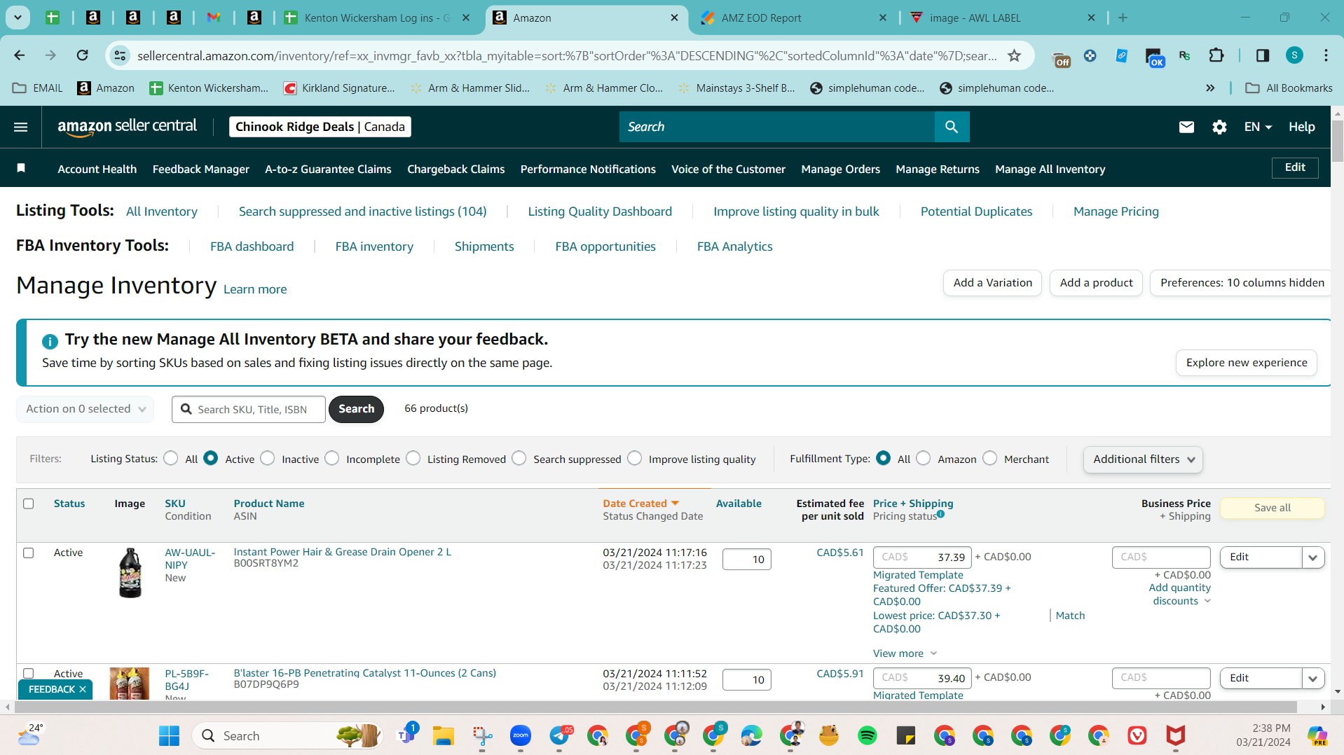Click the Add a Variation button
The image size is (1344, 755).
[x=992, y=283]
